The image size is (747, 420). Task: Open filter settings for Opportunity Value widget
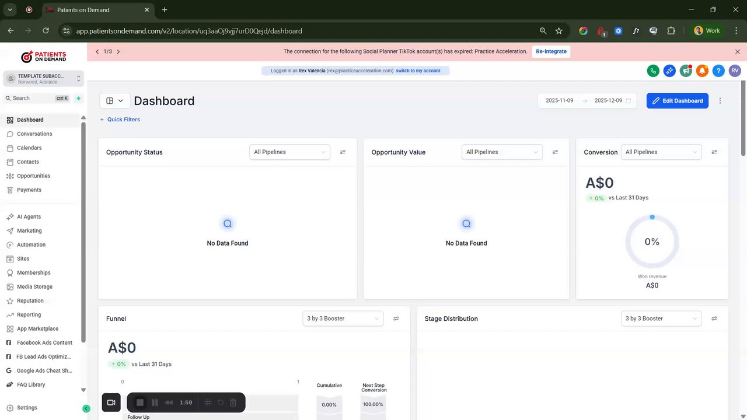[x=555, y=152]
